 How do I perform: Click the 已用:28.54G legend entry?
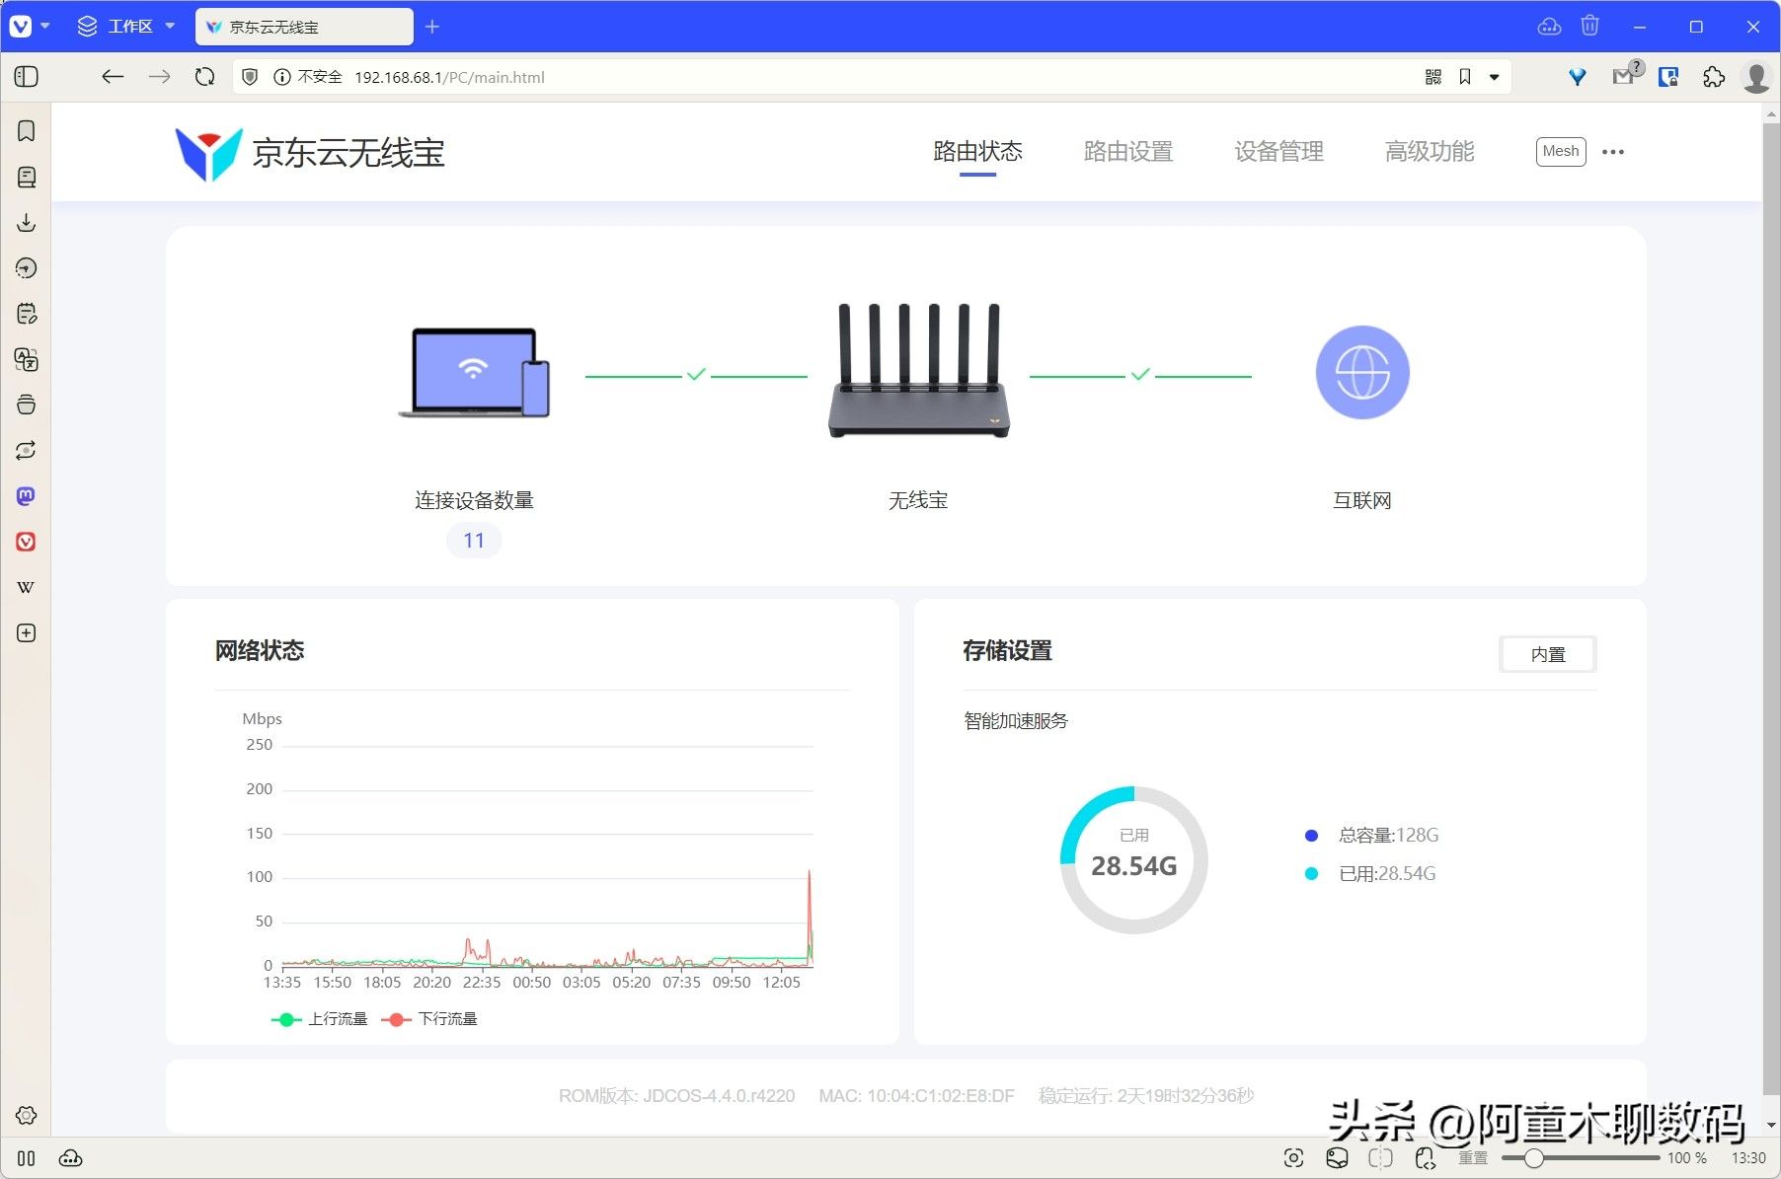1370,873
